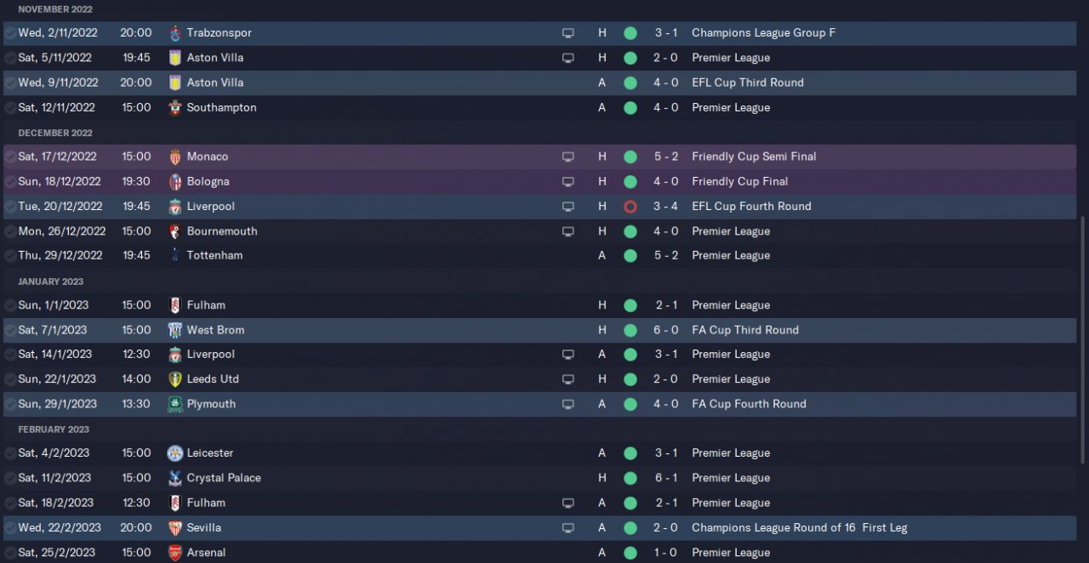Screen dimensions: 1089x563
Task: Open the 5 - 2 result against Tottenham
Action: coord(666,255)
